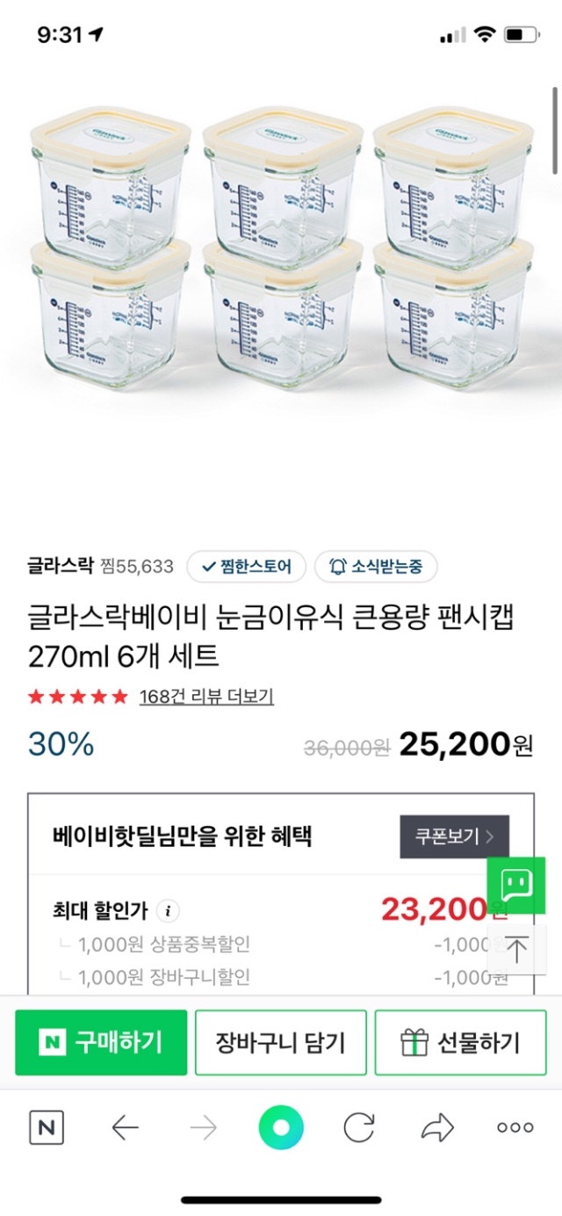Toggle 소식받는중 notification subscription

pos(376,567)
